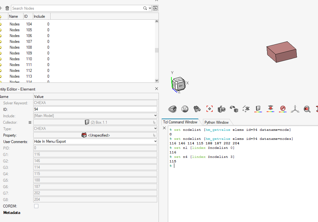Toggle the CORDM checkbox
The width and height of the screenshot is (318, 222).
coord(36,206)
